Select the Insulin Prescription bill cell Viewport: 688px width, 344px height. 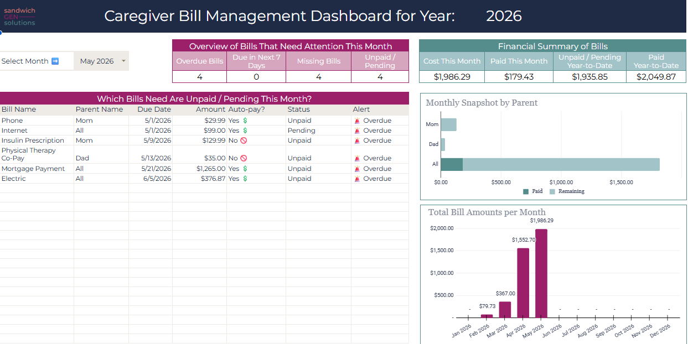pos(37,140)
